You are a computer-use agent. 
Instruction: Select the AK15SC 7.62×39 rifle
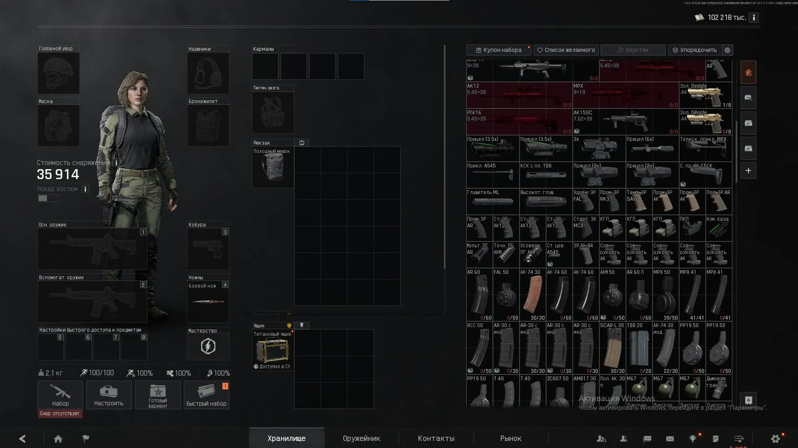tap(626, 122)
